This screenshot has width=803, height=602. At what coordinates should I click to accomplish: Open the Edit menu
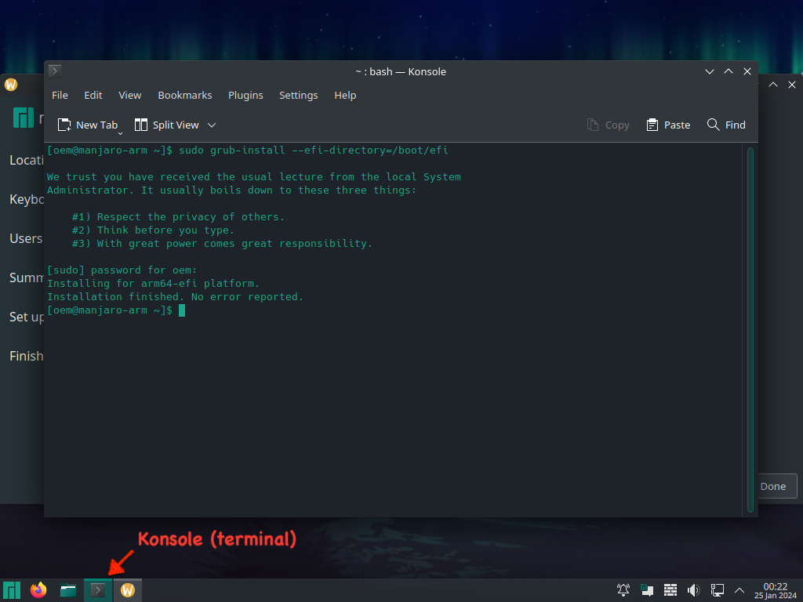93,95
